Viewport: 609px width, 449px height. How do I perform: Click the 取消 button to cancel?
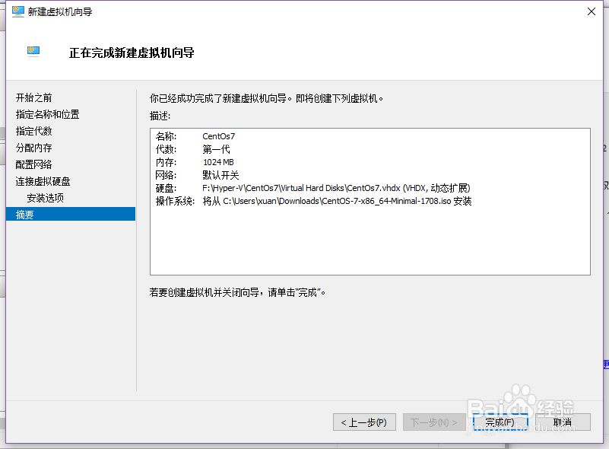(561, 422)
